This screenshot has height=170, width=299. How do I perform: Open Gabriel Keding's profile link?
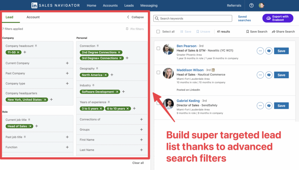pos(188,101)
